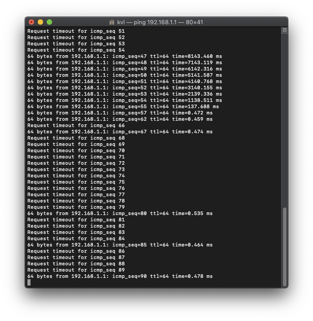Click line 'Request timeout for icmp_seq 86'
Viewport: 313px width, 321px height.
[x=76, y=251]
